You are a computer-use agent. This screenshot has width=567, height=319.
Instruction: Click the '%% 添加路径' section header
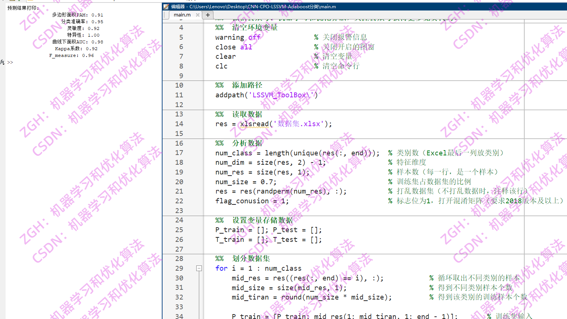coord(239,85)
